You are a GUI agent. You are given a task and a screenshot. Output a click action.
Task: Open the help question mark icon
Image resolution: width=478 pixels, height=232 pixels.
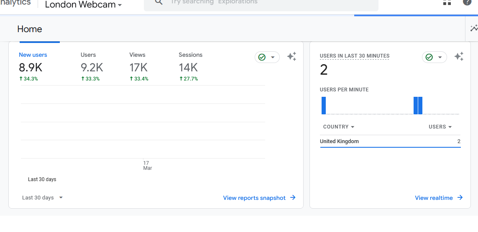point(467,2)
